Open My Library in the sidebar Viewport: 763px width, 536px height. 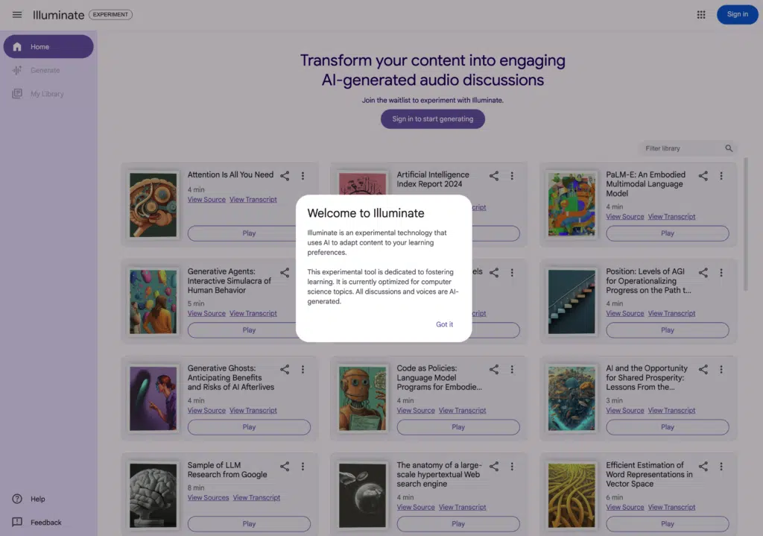(x=48, y=93)
